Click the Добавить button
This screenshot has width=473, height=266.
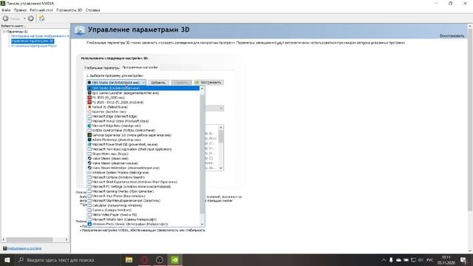[x=158, y=82]
